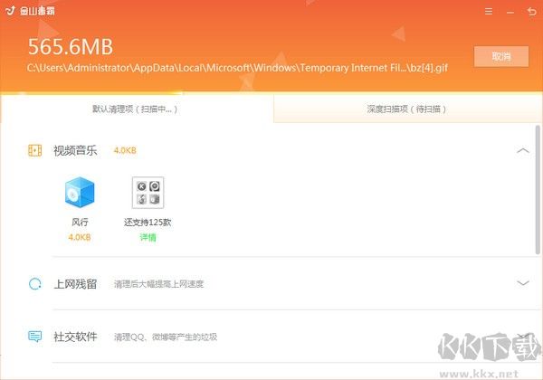This screenshot has width=543, height=380.
Task: Click the return arrow icon in title bar
Action: [531, 12]
